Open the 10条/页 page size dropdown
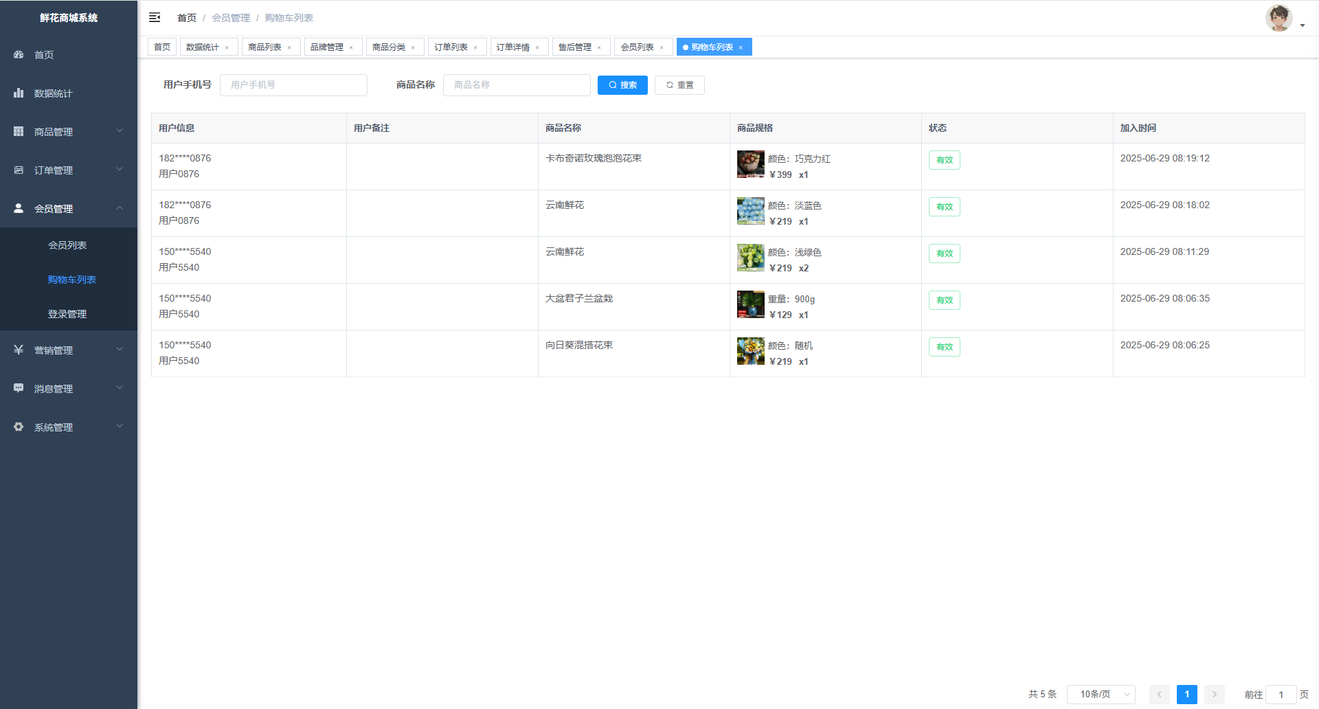 click(1101, 695)
